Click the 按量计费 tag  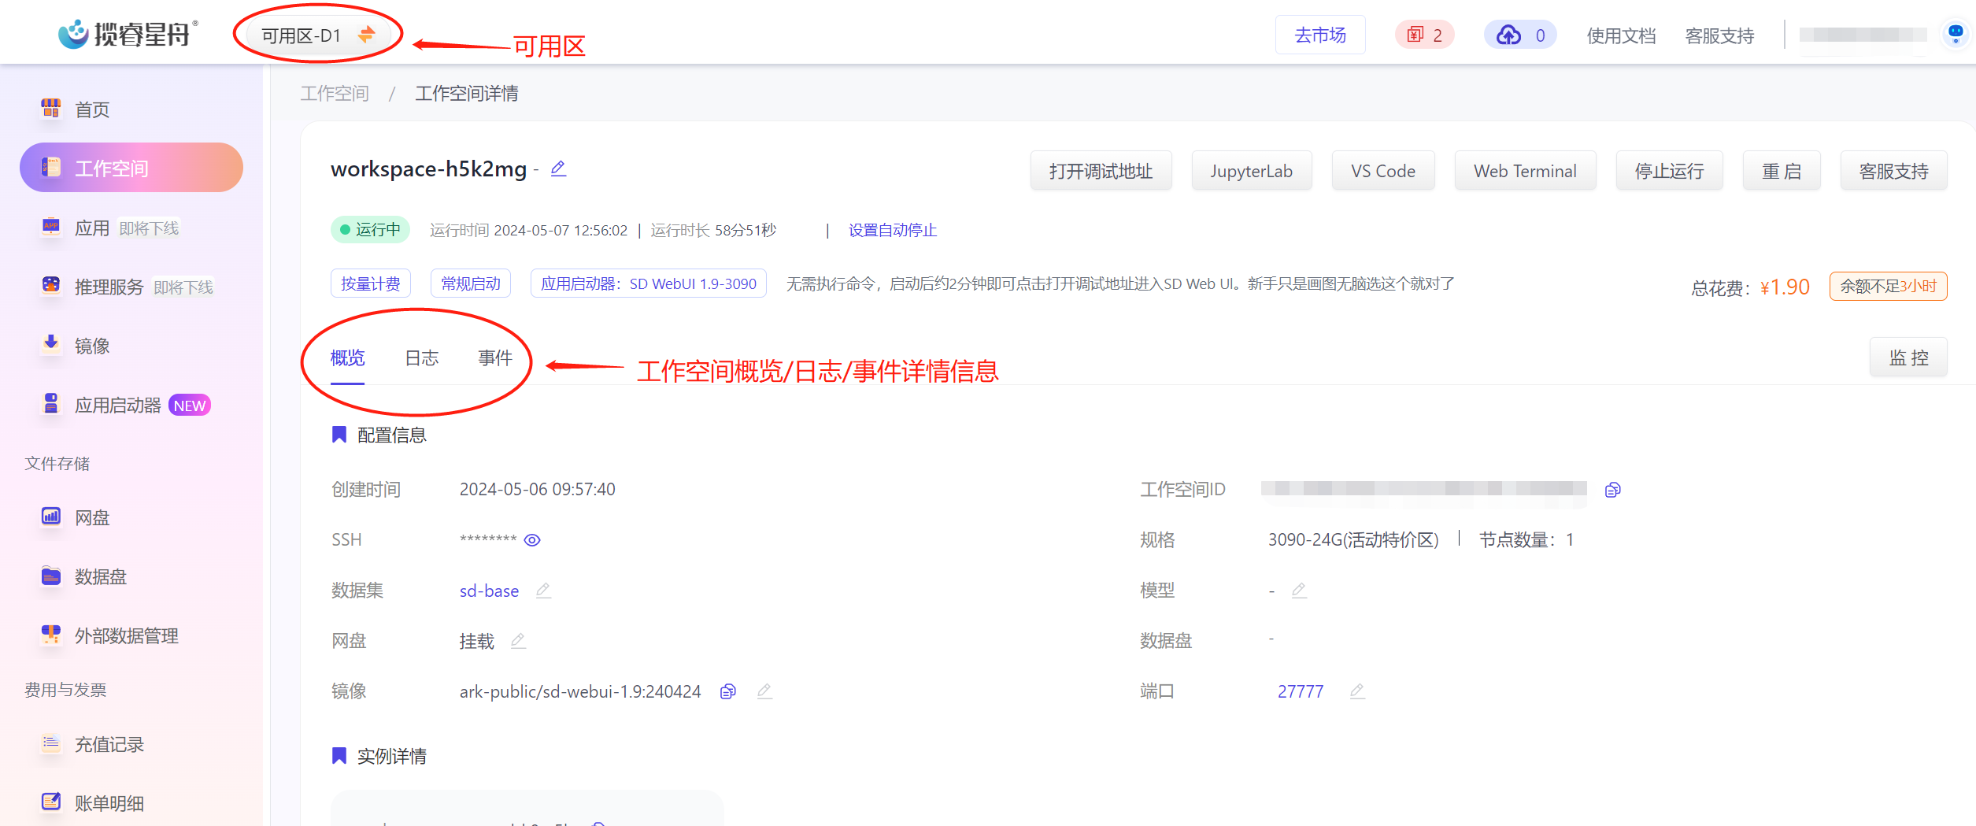(370, 283)
